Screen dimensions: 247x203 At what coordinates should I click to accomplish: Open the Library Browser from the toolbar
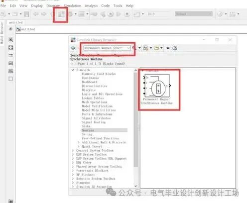click(x=61, y=14)
